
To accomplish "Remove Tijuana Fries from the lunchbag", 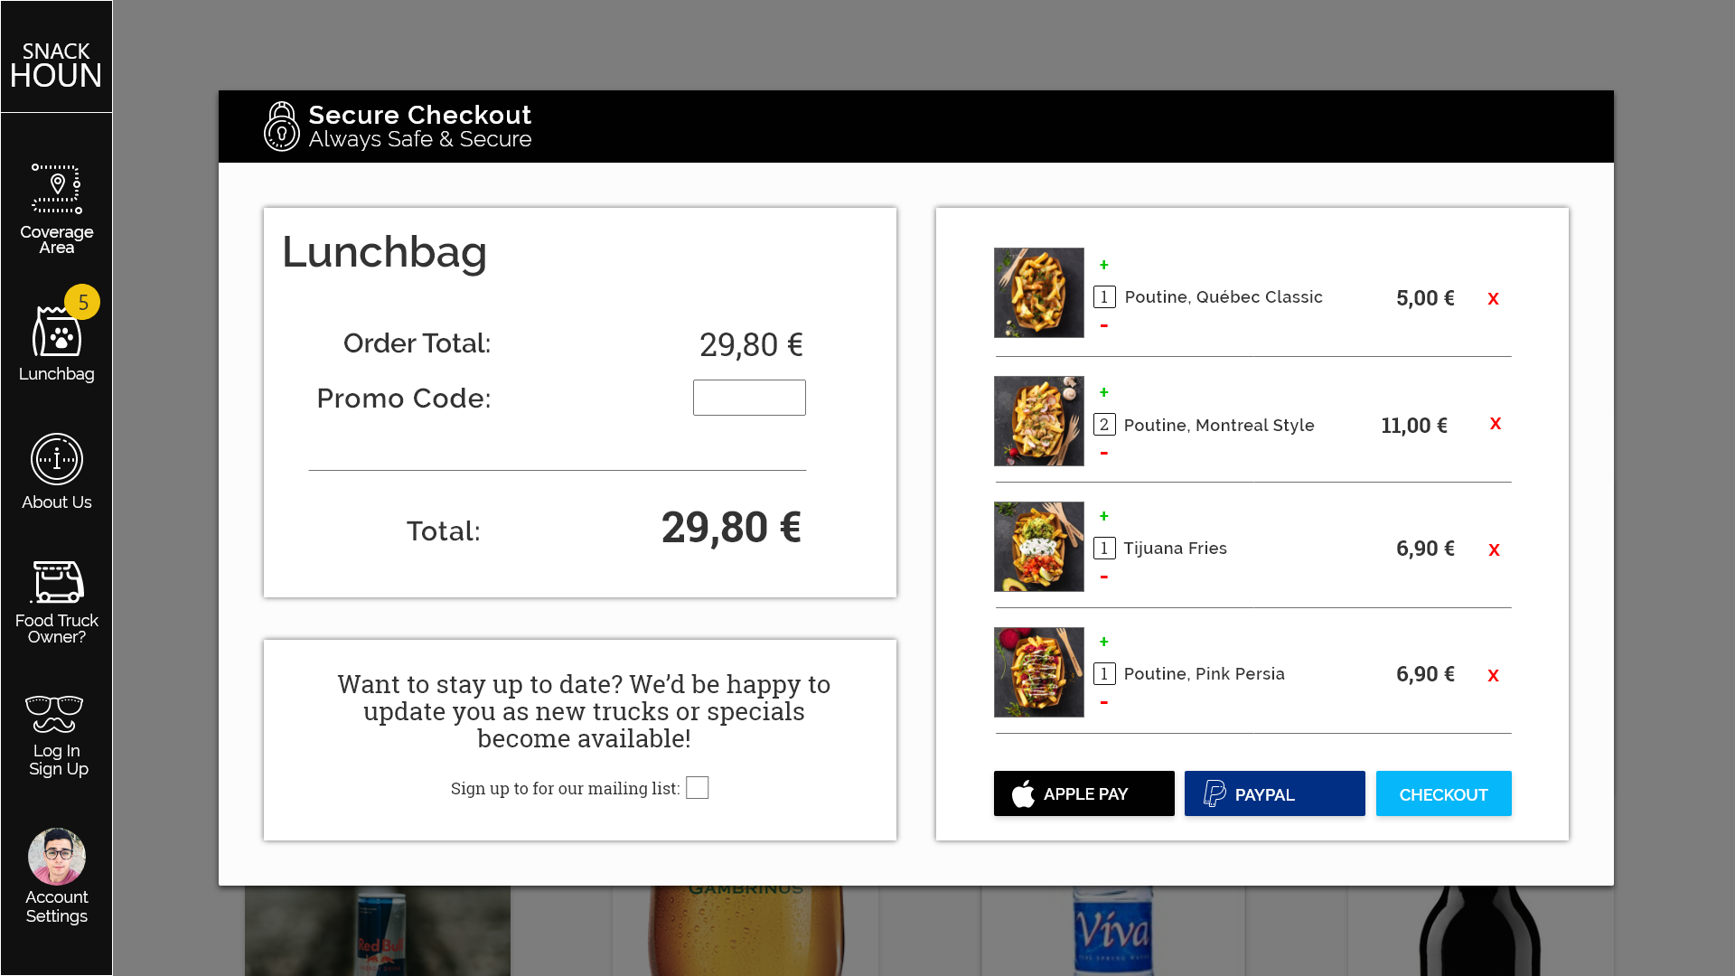I will pyautogui.click(x=1494, y=549).
